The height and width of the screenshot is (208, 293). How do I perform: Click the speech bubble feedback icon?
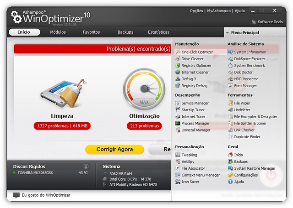click(16, 195)
